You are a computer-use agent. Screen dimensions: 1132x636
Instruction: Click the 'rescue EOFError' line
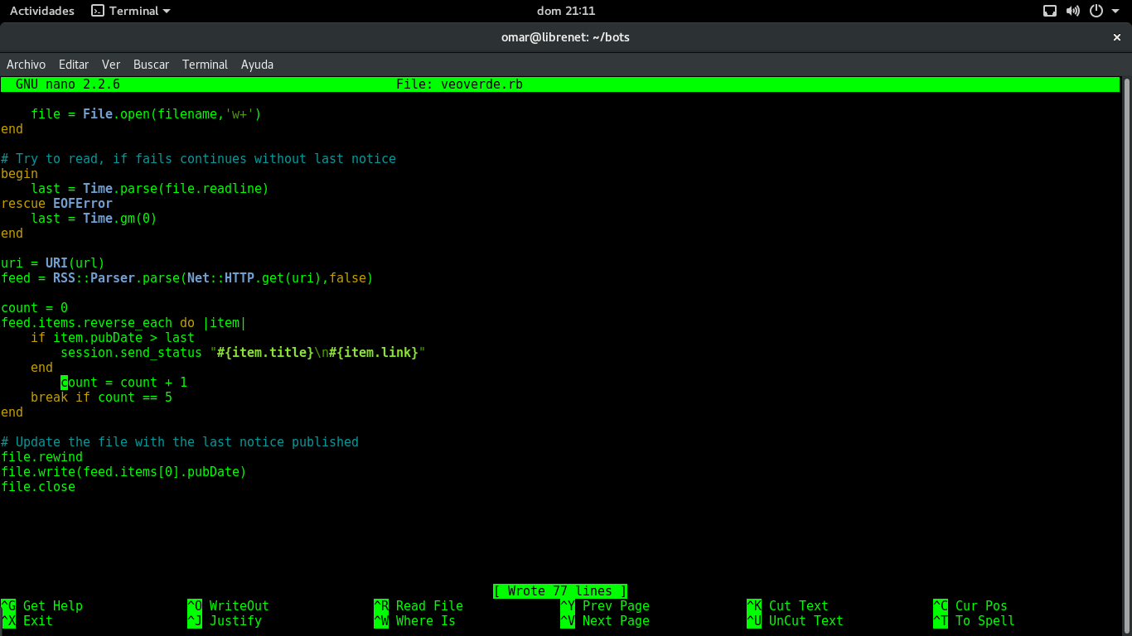click(x=57, y=204)
